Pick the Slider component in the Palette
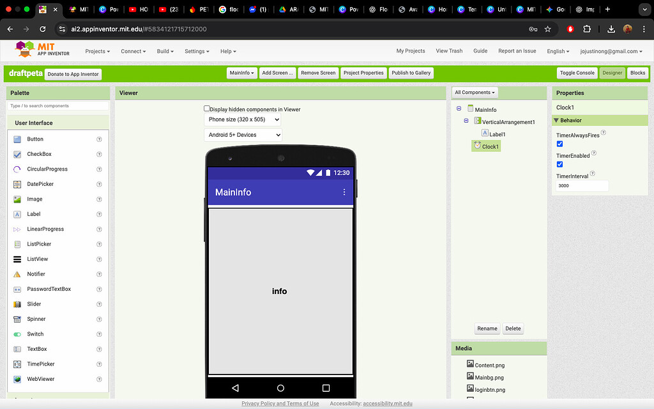 33,304
